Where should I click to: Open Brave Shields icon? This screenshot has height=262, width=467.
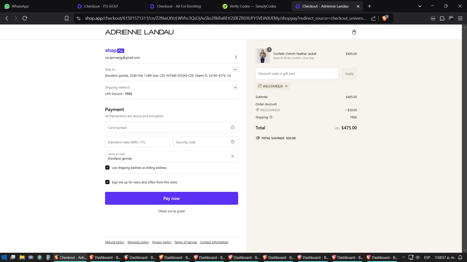click(385, 18)
